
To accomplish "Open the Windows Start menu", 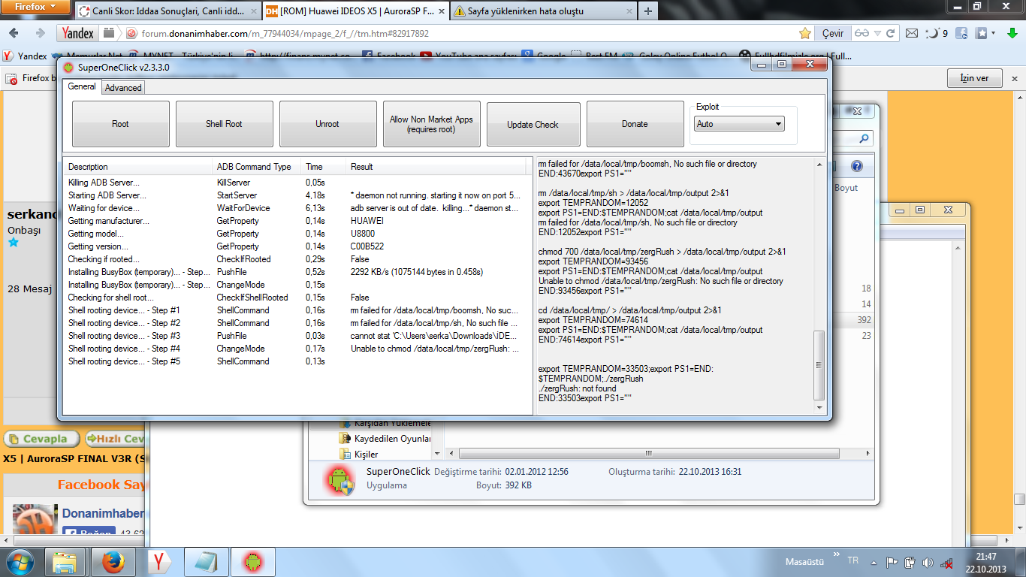I will [18, 562].
